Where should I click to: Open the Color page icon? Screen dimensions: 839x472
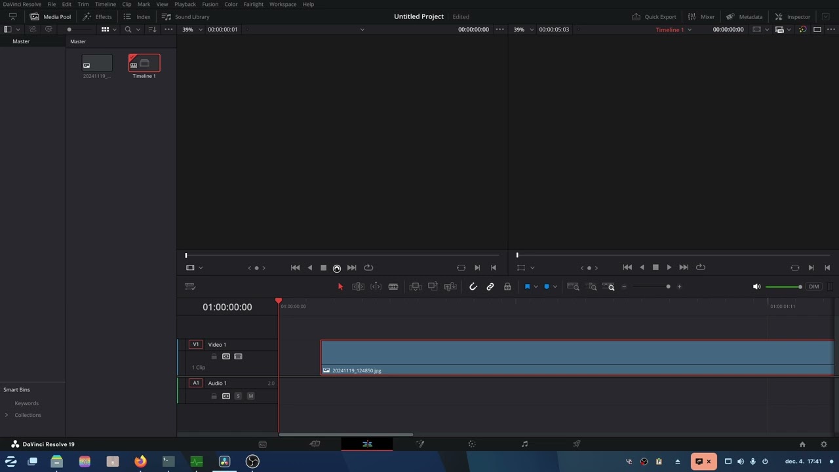[x=472, y=444]
